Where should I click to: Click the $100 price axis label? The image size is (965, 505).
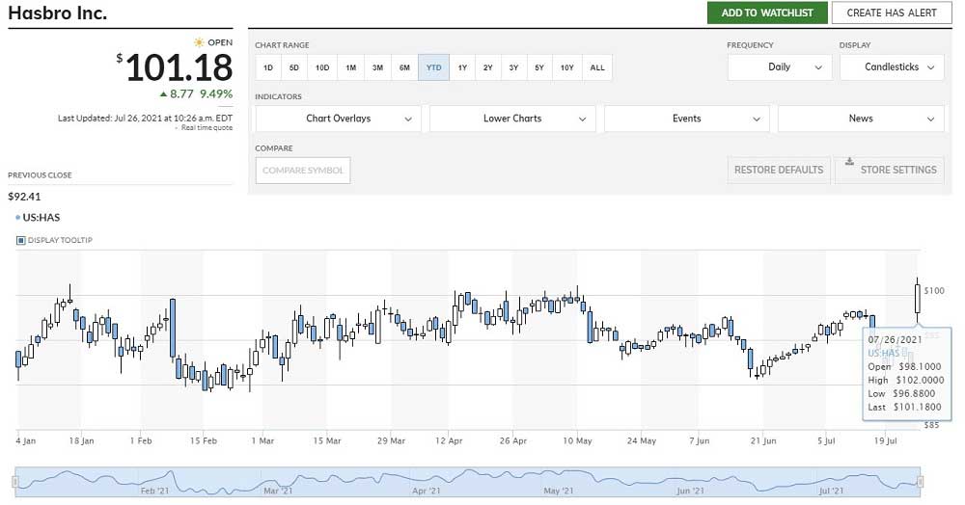[x=934, y=291]
